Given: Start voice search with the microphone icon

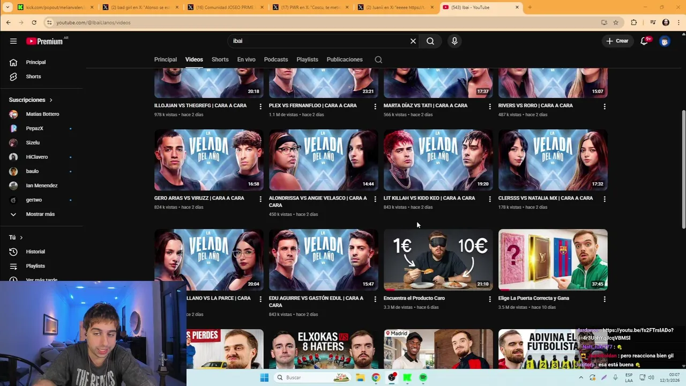Looking at the screenshot, I should (454, 41).
